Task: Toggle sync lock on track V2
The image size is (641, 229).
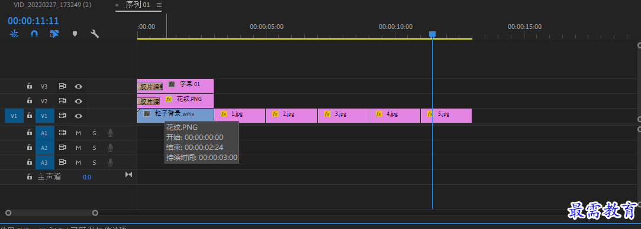Action: click(63, 101)
